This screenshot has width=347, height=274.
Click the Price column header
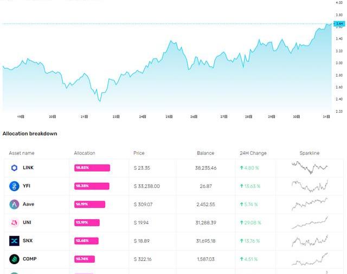click(139, 153)
